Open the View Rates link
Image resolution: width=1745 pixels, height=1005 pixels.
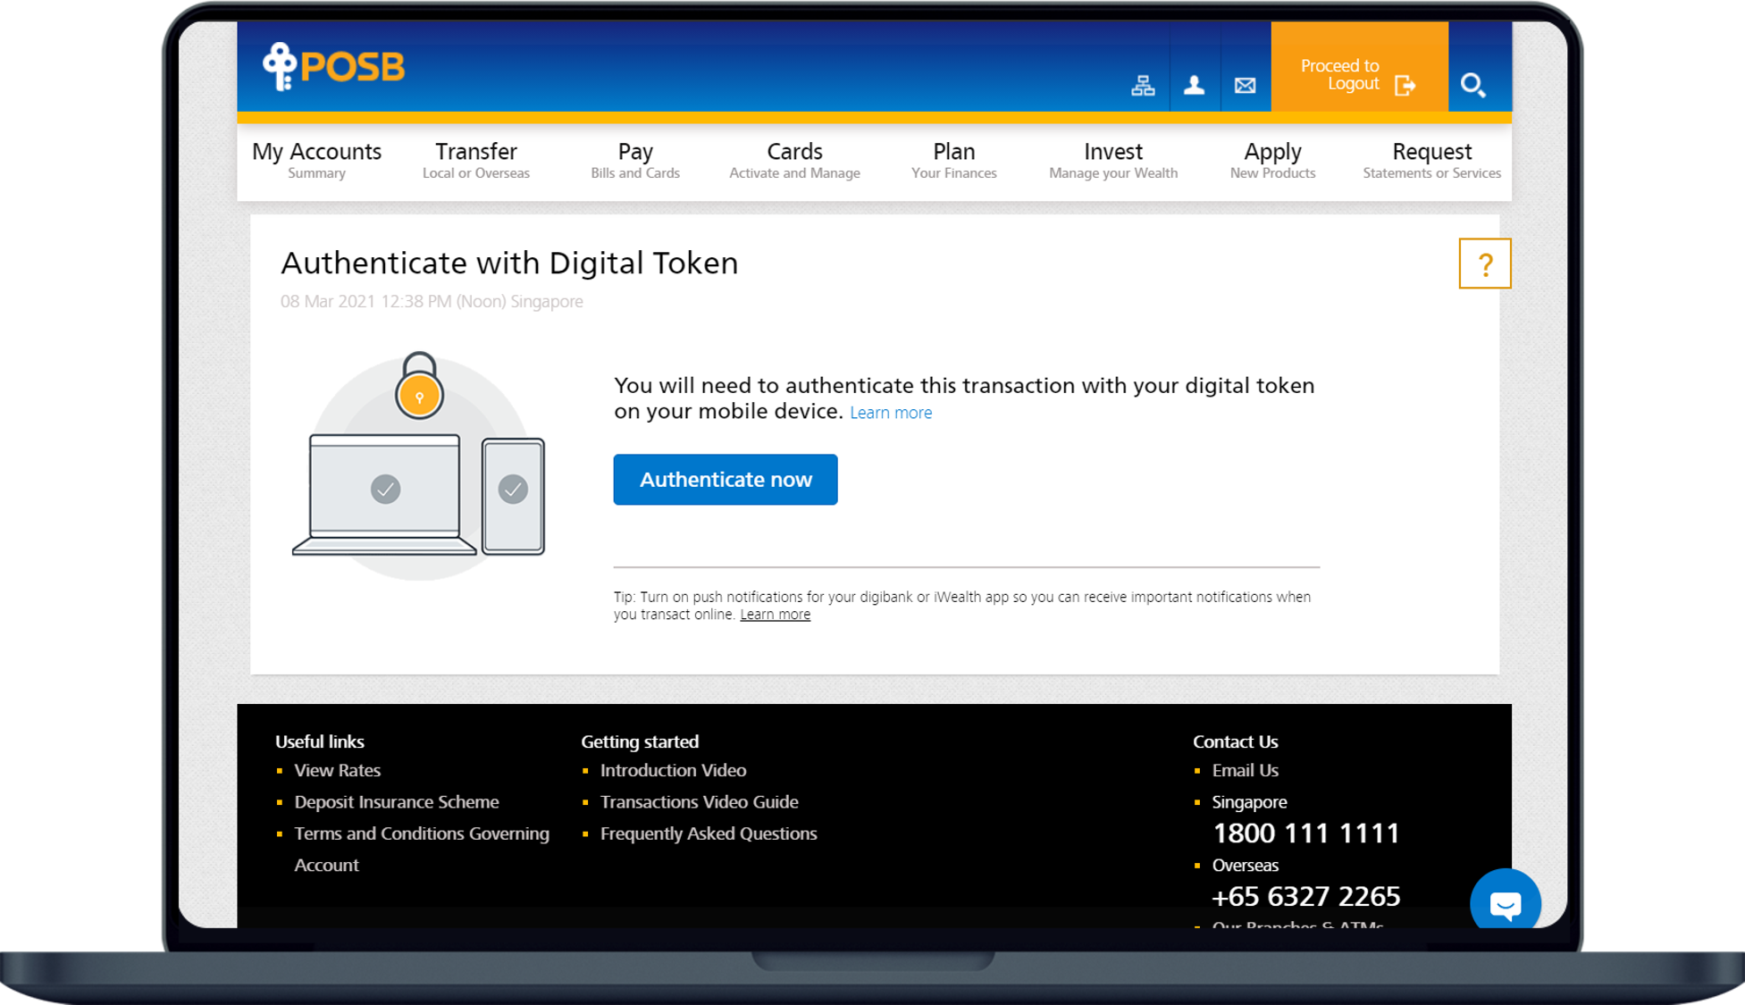[x=338, y=770]
